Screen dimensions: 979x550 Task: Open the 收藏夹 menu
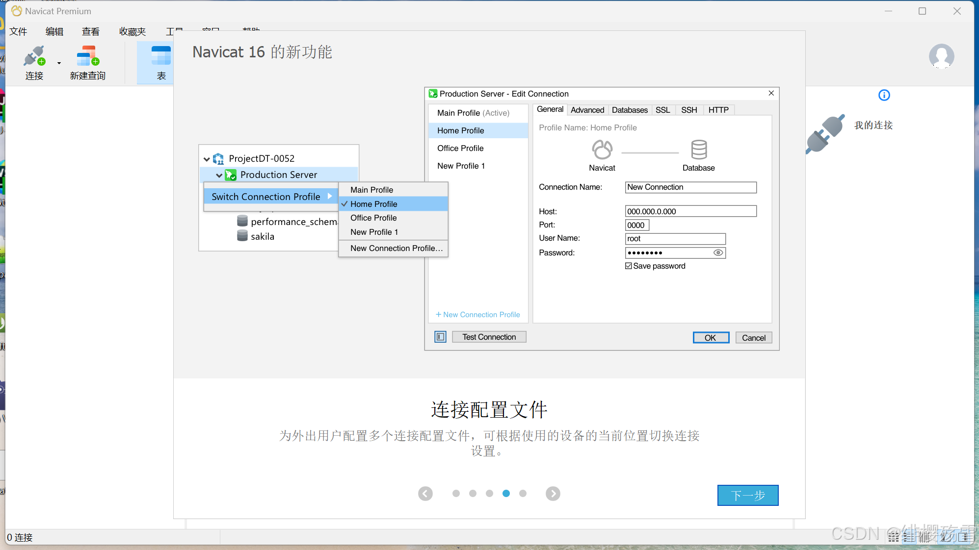(x=132, y=31)
